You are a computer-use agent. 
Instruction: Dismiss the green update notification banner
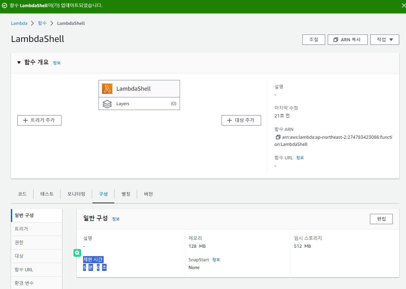click(403, 5)
